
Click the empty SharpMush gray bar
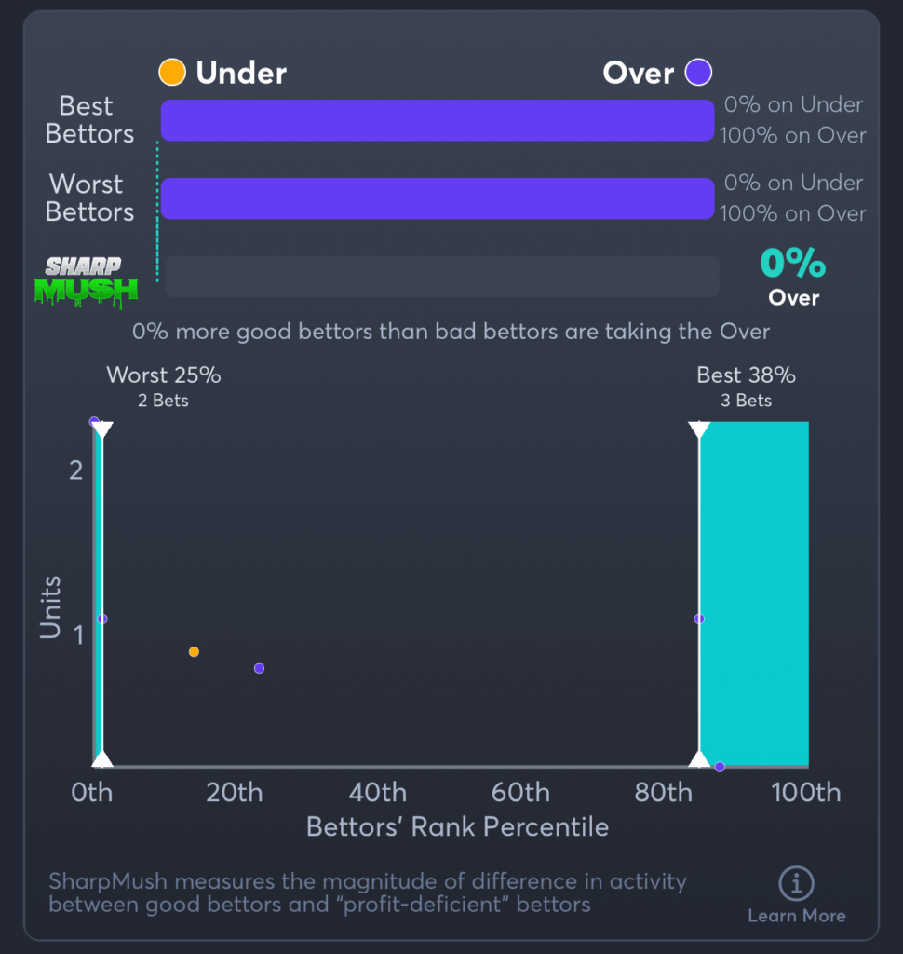442,277
